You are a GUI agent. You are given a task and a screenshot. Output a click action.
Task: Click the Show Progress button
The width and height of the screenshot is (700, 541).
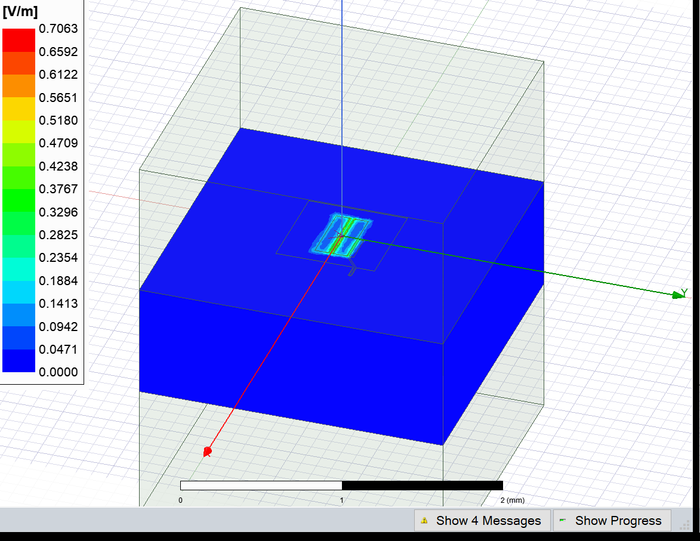612,521
